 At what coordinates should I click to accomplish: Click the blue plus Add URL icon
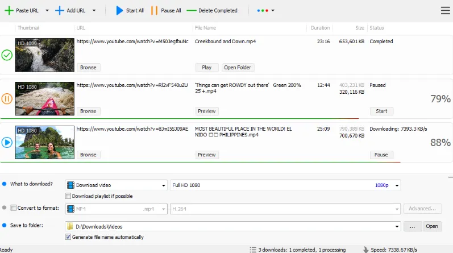[x=60, y=10]
